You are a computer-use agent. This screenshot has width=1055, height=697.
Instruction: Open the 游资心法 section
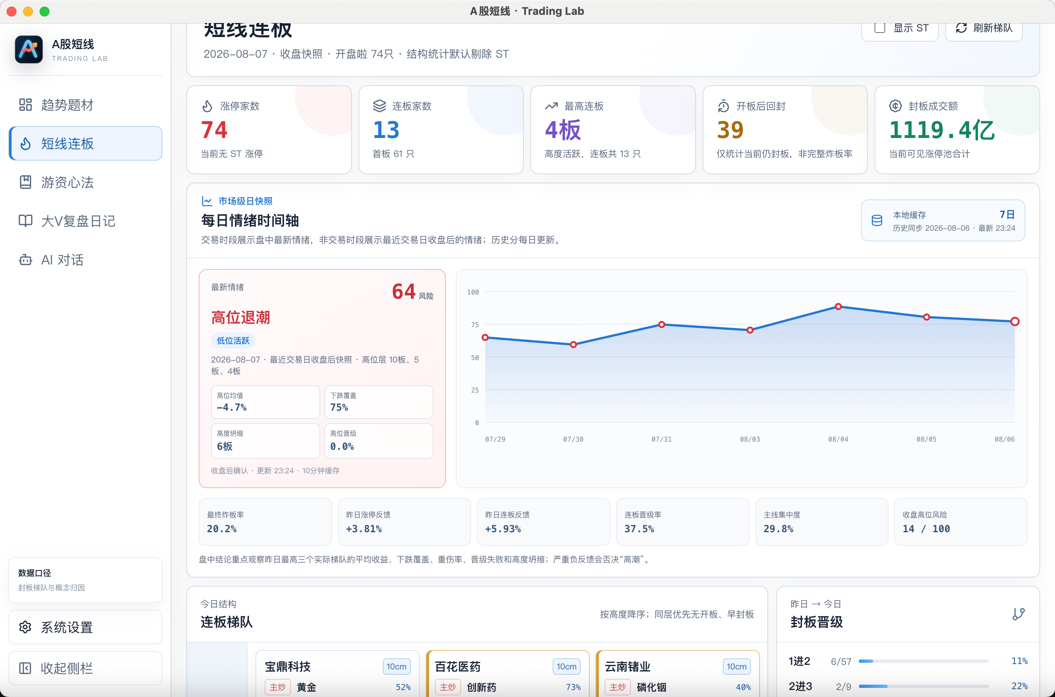coord(85,182)
